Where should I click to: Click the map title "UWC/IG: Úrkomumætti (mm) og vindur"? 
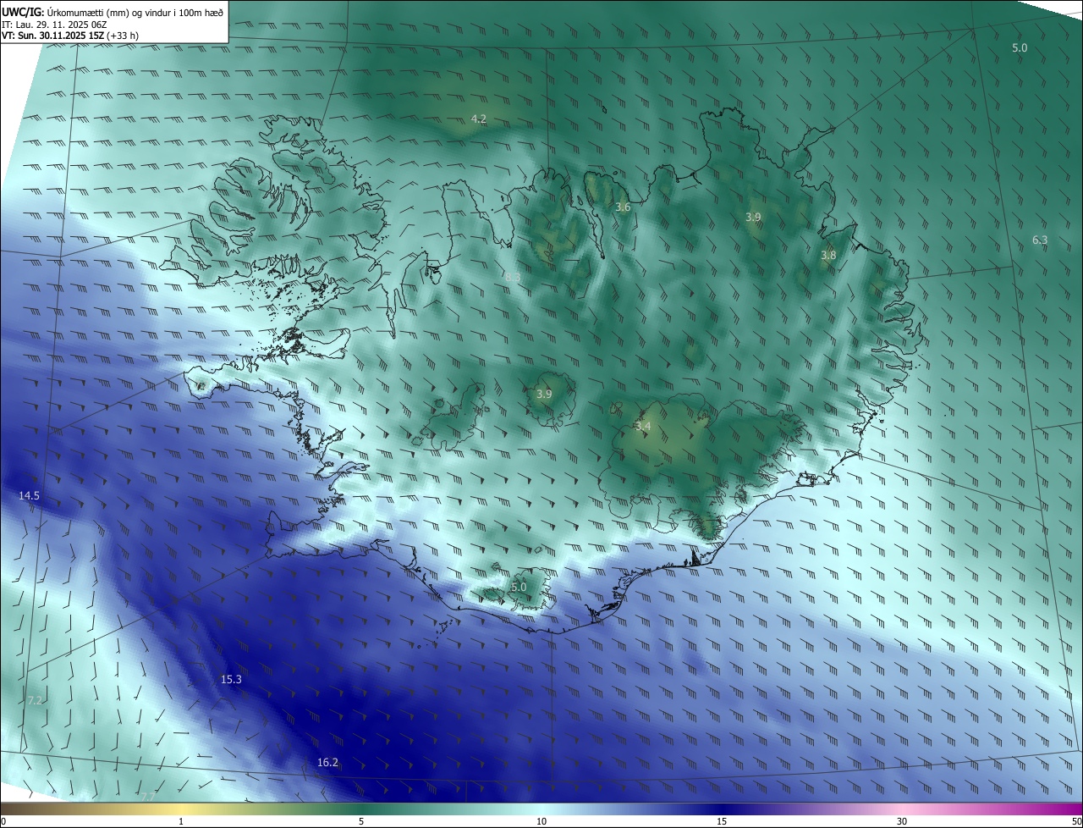tap(113, 12)
